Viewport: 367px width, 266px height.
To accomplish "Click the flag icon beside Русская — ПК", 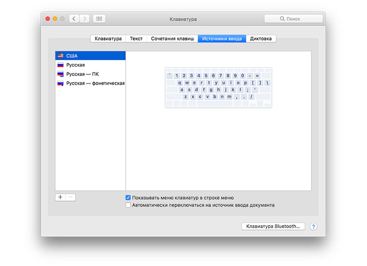I will [61, 74].
